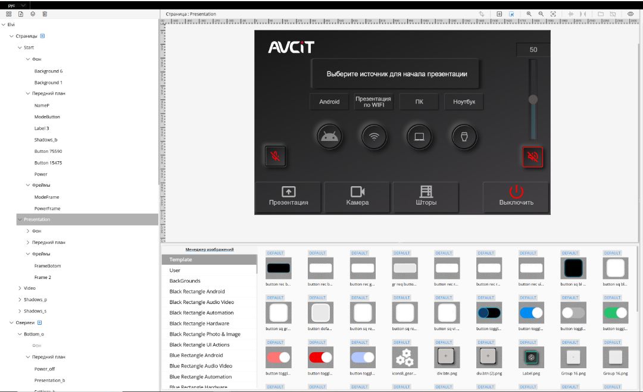The image size is (643, 392).
Task: Click the round Wi-Fi icon on canvas
Action: [374, 136]
